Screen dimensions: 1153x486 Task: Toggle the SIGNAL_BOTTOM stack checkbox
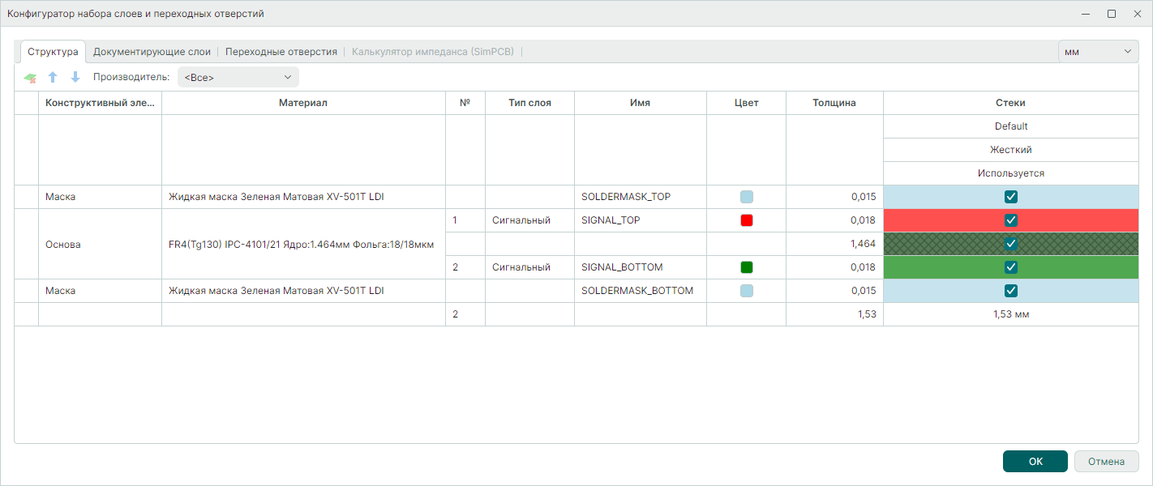pyautogui.click(x=1011, y=267)
